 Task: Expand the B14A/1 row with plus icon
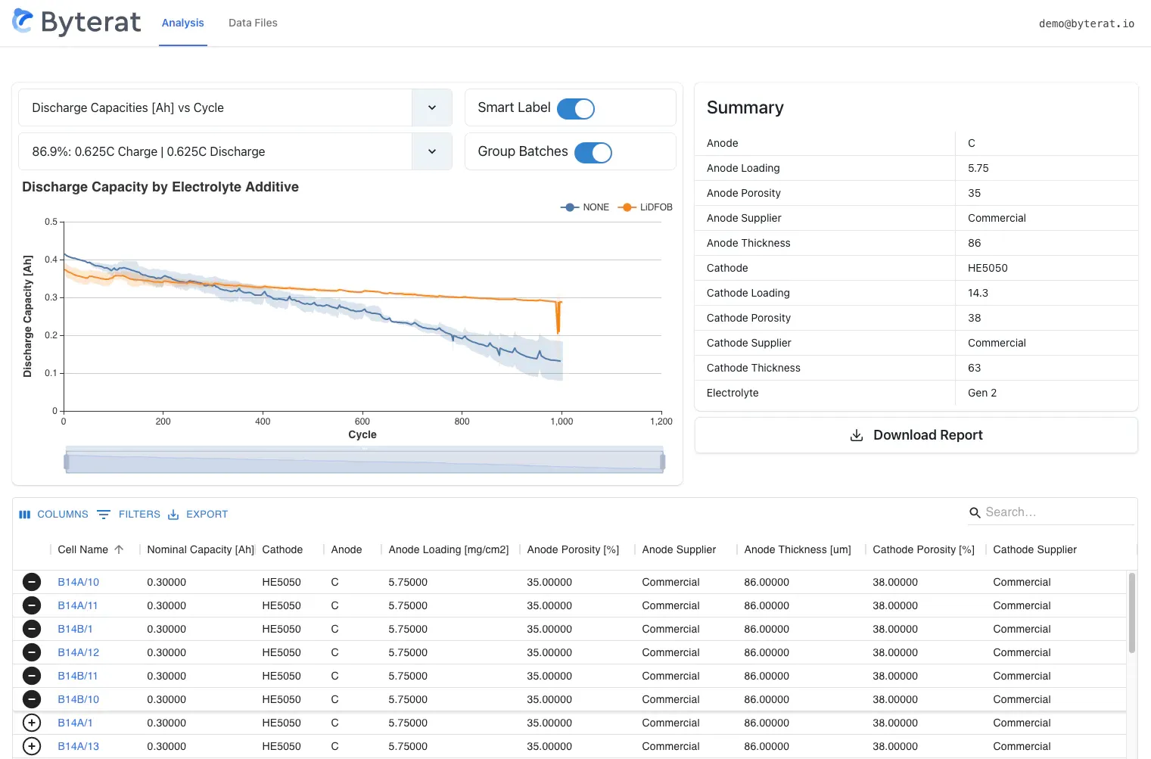[x=31, y=723]
